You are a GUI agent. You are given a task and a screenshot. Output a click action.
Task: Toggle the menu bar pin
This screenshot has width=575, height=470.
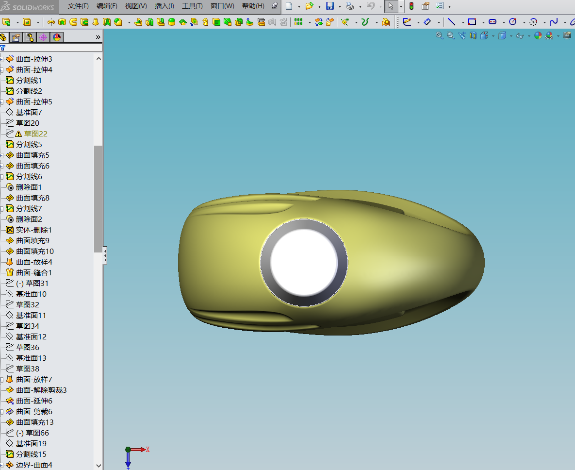tap(274, 5)
